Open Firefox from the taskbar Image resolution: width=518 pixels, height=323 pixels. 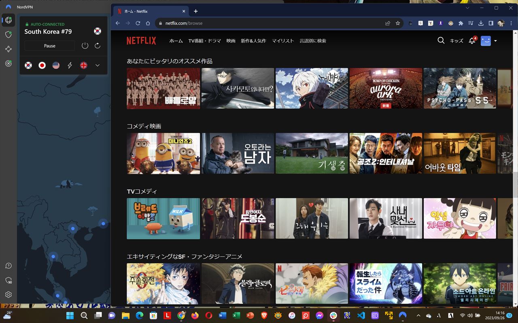tap(195, 315)
